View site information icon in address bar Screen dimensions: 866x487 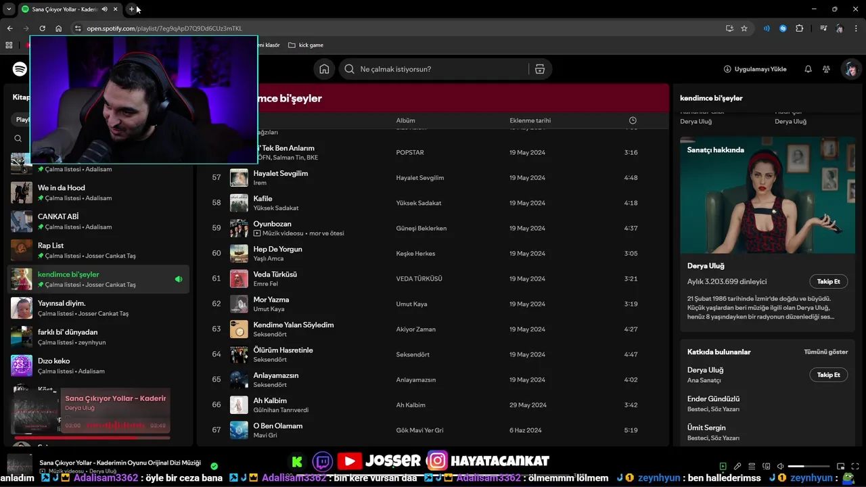point(78,28)
